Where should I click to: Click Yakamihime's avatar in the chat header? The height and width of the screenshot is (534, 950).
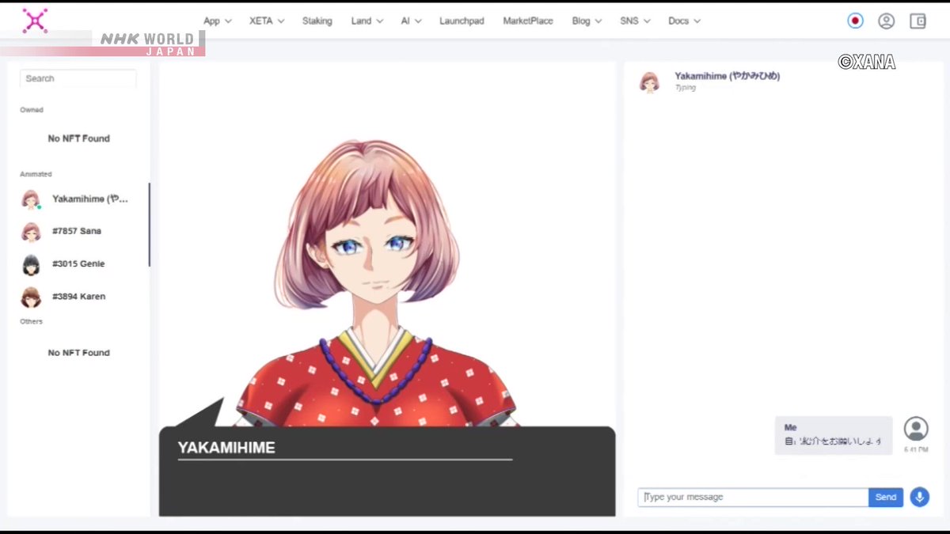[649, 82]
